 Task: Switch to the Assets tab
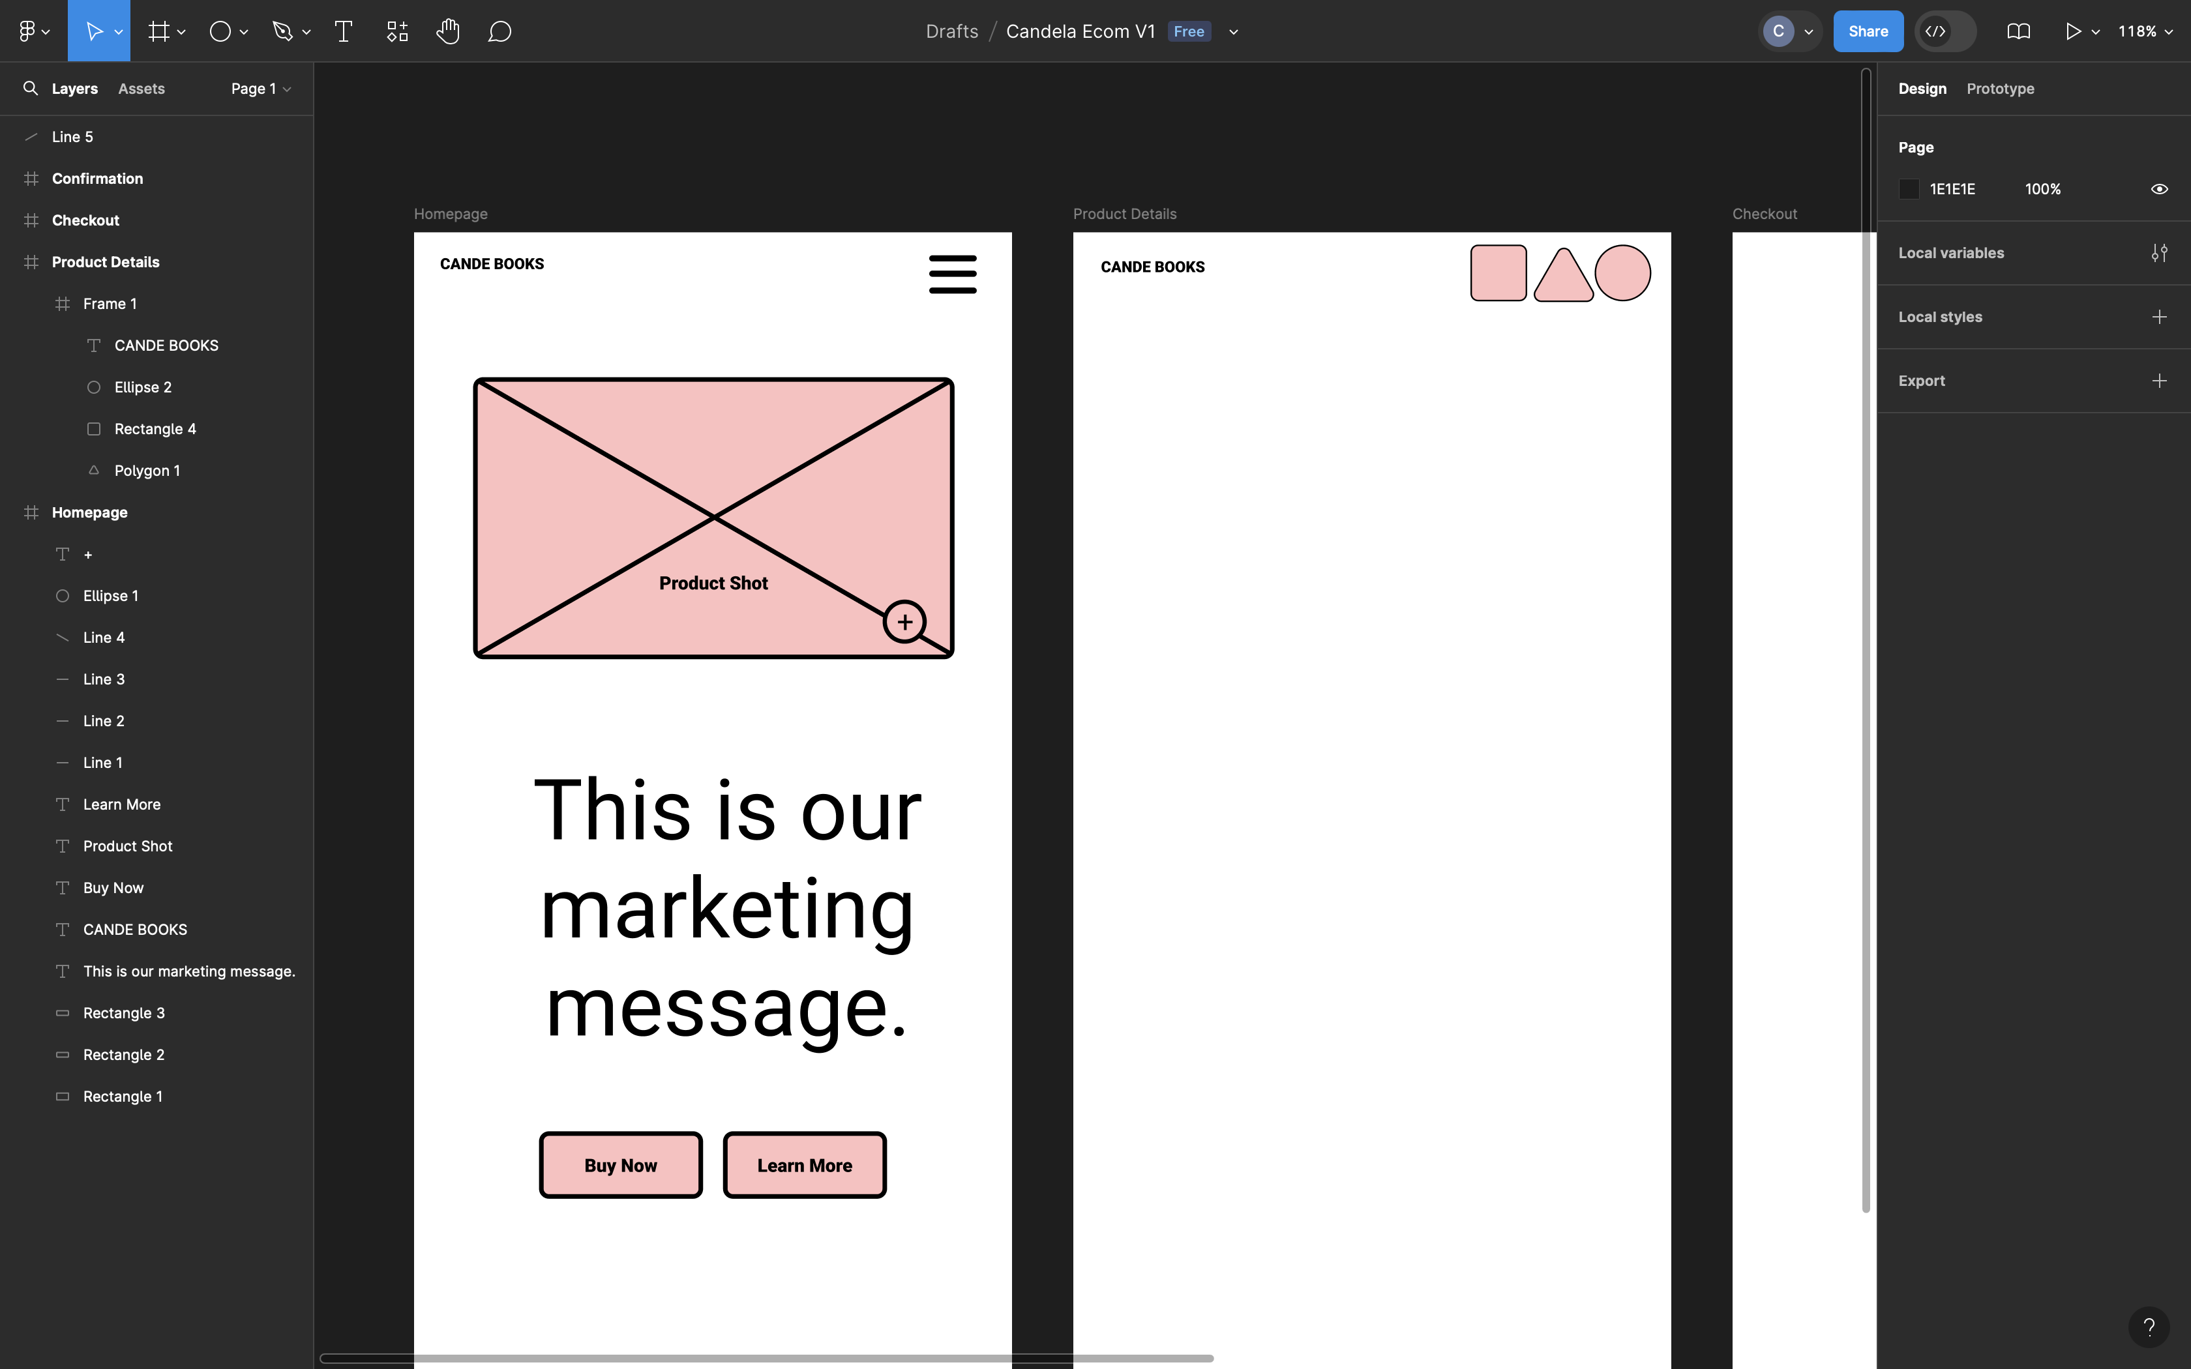point(142,88)
